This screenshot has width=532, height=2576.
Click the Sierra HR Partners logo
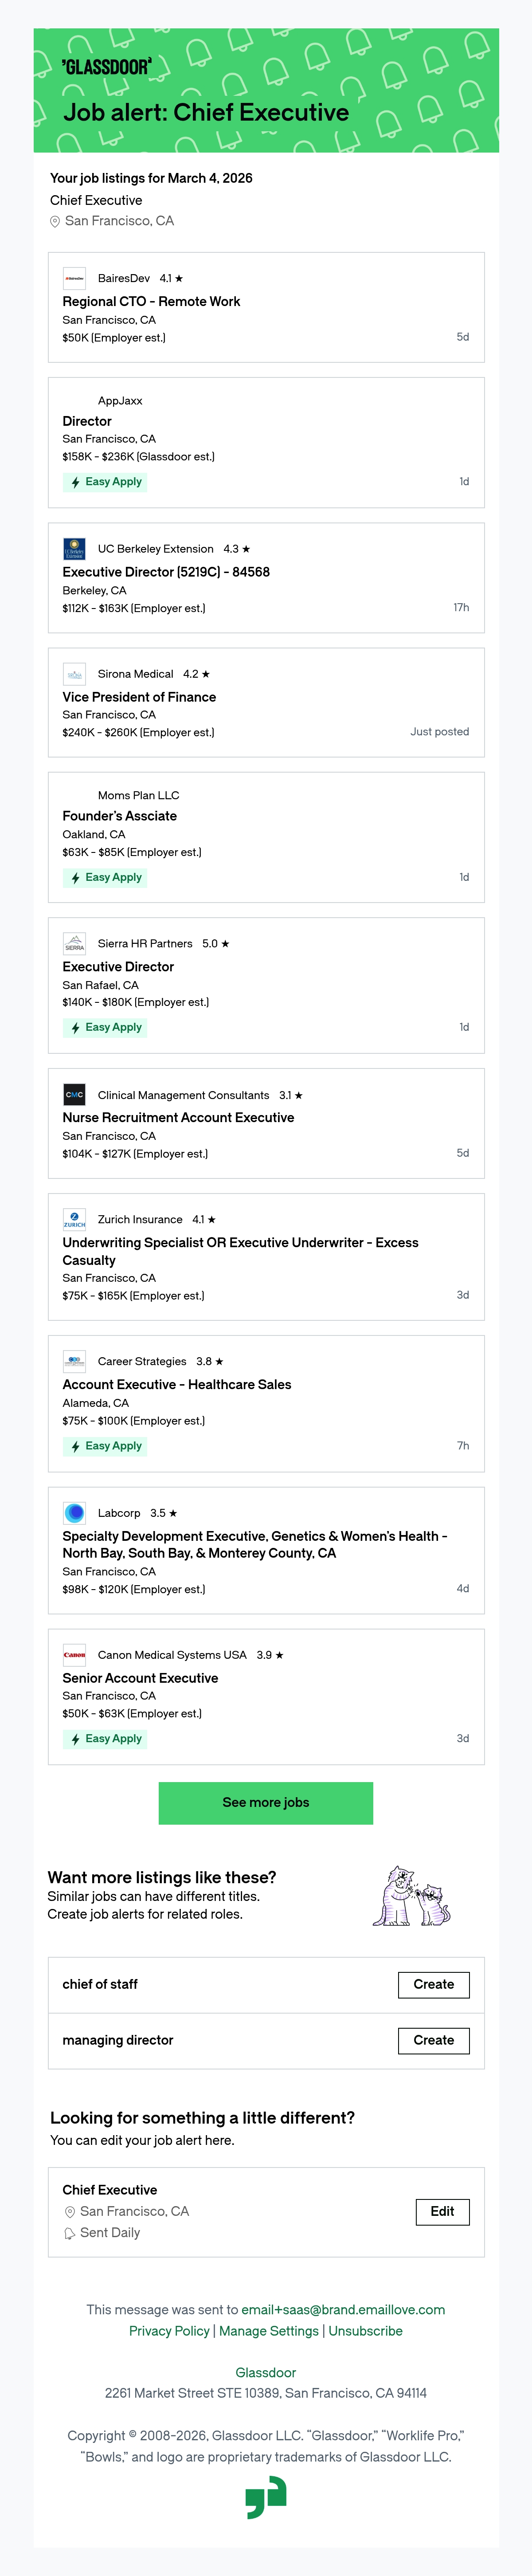pos(74,944)
